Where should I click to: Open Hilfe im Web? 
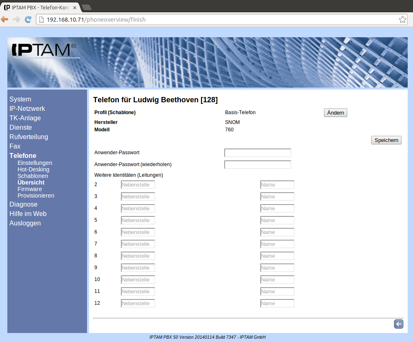[28, 214]
